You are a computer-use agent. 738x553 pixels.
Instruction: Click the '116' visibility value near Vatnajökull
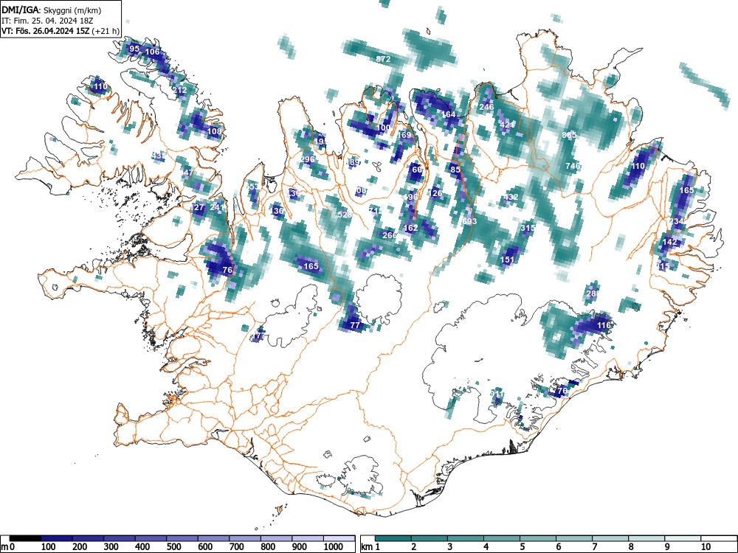click(x=604, y=325)
